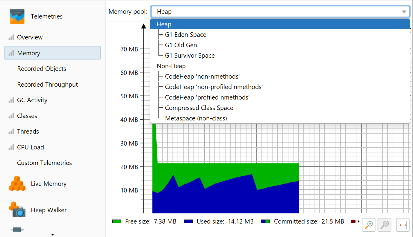Open the GC Activity view
Screen dimensions: 413x237
tap(32, 100)
